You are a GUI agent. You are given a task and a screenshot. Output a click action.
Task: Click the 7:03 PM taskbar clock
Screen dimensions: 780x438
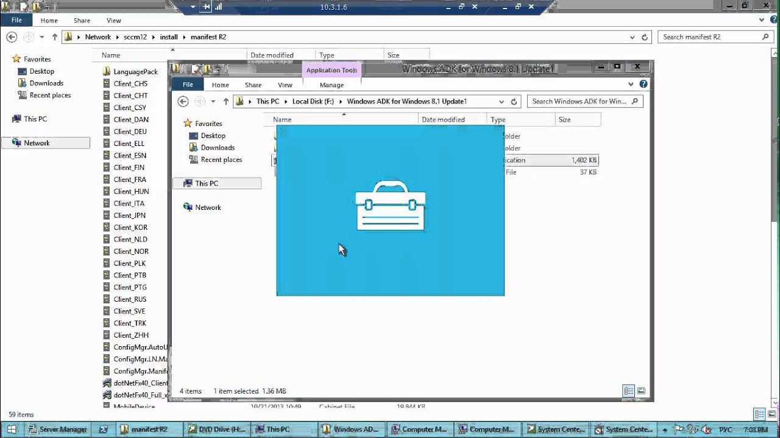755,429
